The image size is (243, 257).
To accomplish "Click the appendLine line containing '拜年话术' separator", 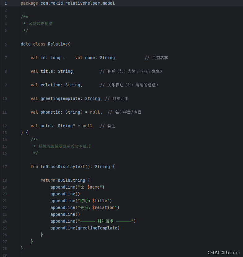I will pos(93,221).
